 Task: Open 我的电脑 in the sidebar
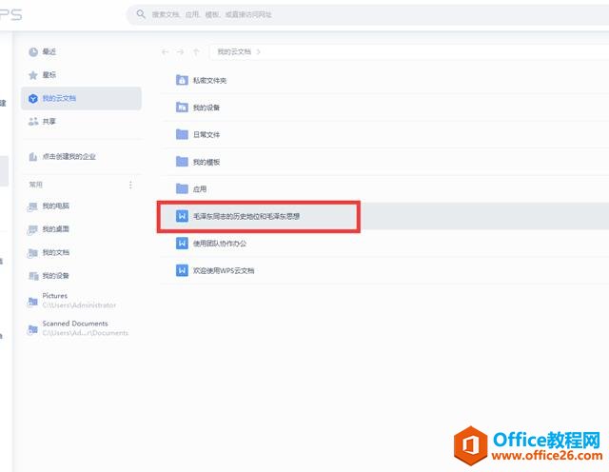pyautogui.click(x=49, y=206)
